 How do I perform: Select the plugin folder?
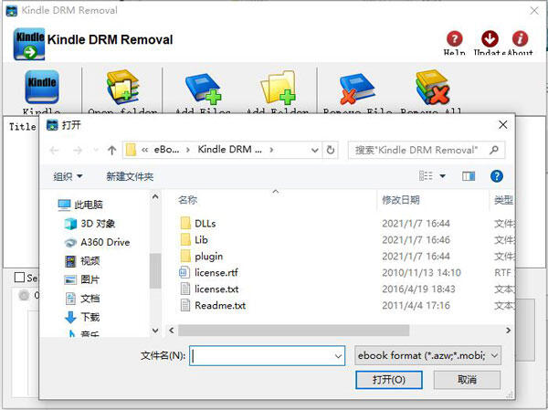pyautogui.click(x=202, y=257)
